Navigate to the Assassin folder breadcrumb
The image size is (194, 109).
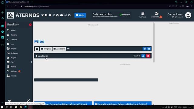coord(59,49)
